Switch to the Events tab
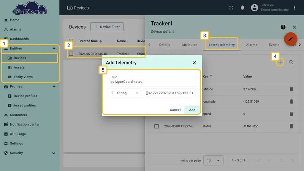Screen dimensions: 304x171 pos(274,45)
